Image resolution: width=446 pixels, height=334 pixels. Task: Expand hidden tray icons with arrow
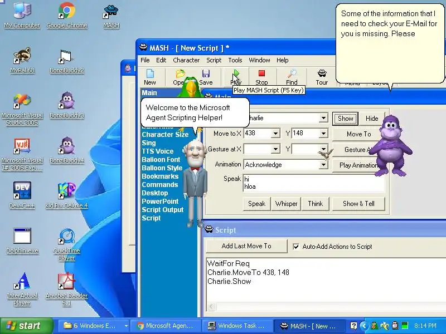[364, 326]
